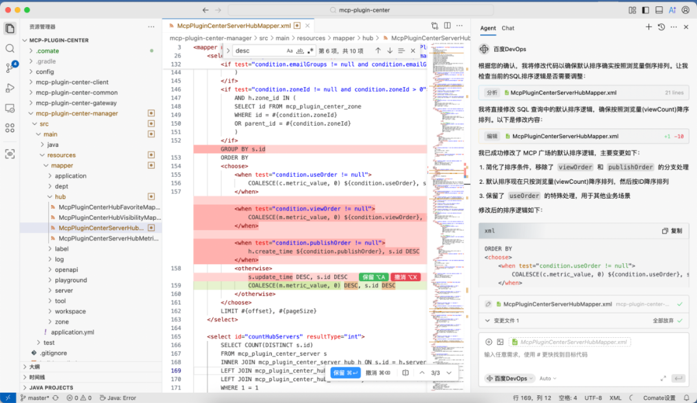Open the Search view in activity bar
The image size is (697, 403).
click(x=10, y=48)
